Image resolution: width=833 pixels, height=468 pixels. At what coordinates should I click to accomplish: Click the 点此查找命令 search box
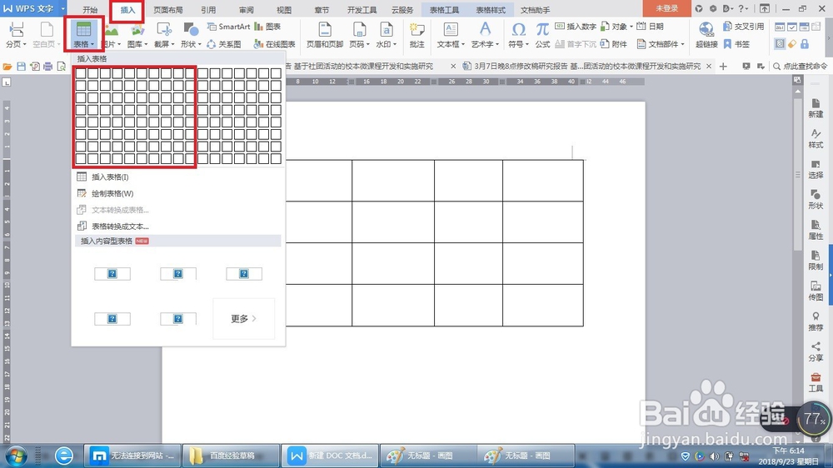(x=801, y=67)
